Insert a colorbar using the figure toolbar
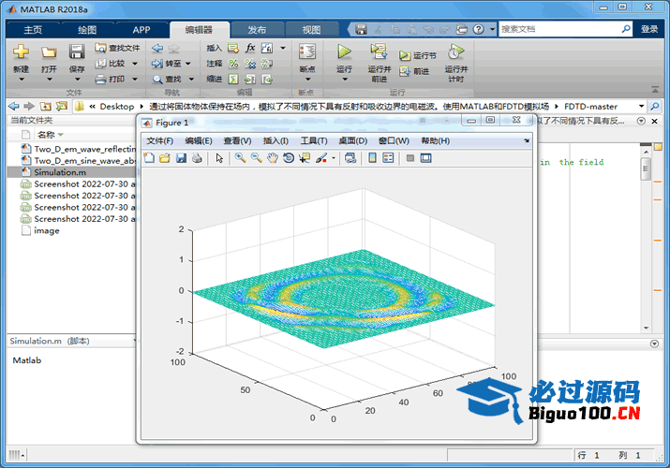The height and width of the screenshot is (468, 670). pos(372,158)
